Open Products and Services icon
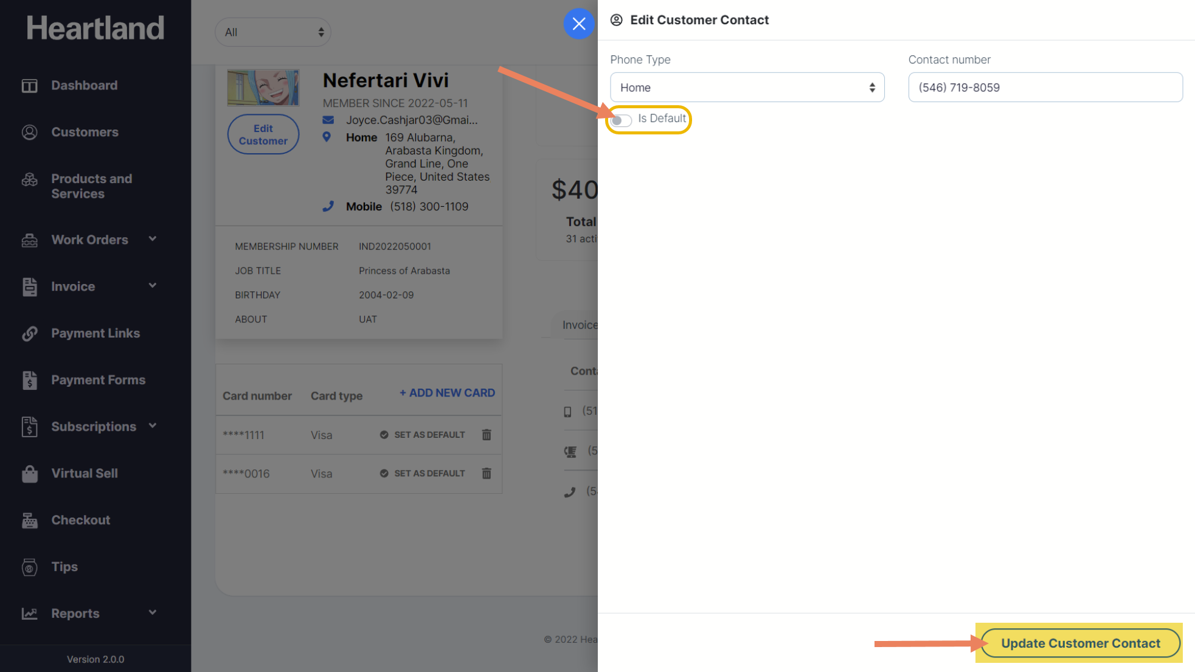The image size is (1195, 672). click(29, 180)
